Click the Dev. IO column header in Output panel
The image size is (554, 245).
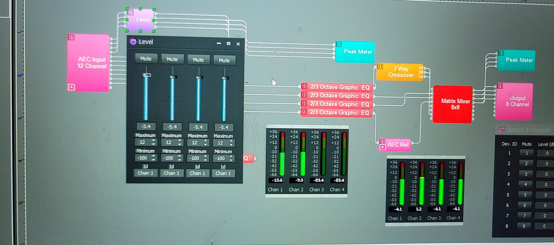(509, 144)
